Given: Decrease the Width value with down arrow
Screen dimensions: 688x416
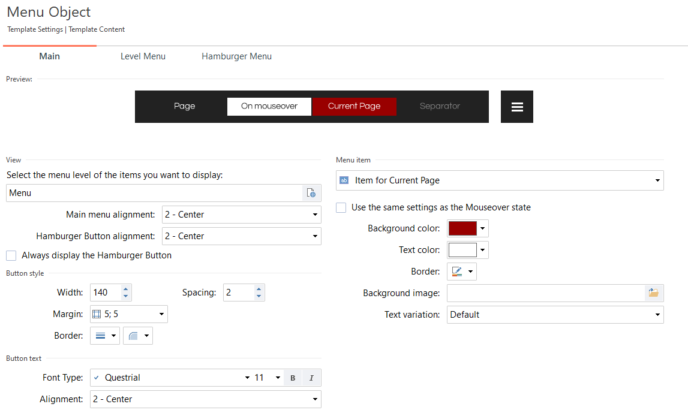Looking at the screenshot, I should pos(125,296).
